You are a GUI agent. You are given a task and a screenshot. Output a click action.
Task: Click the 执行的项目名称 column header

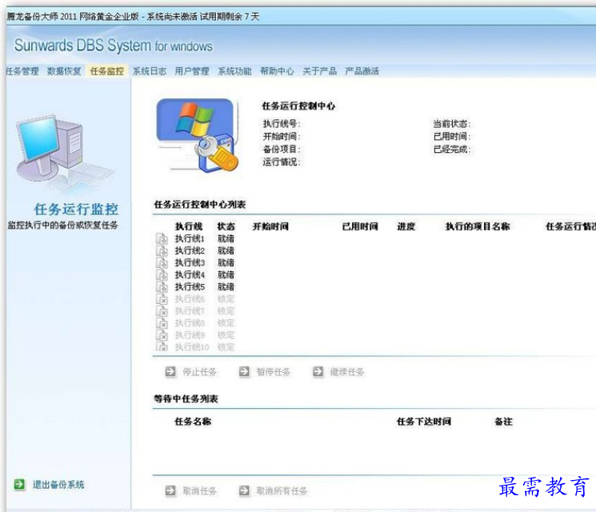pos(478,226)
